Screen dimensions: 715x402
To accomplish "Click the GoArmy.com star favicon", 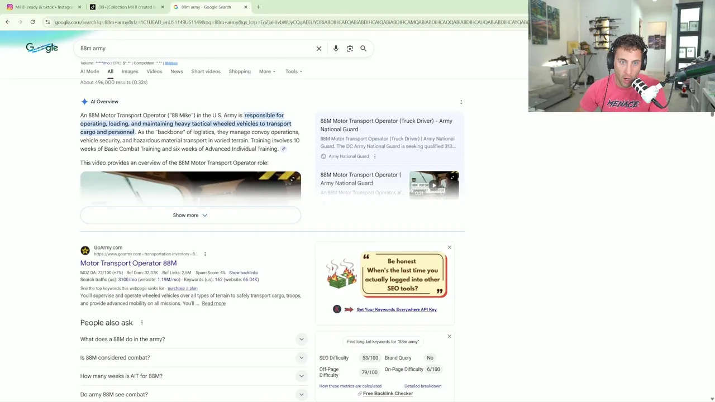I will coord(85,251).
